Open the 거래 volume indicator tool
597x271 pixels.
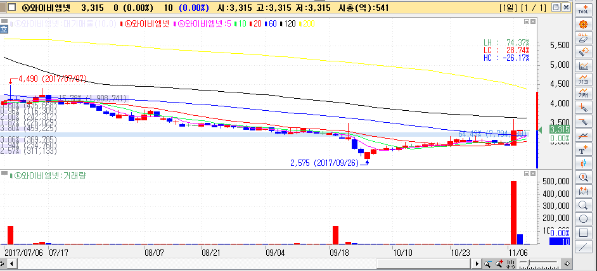coord(584,93)
